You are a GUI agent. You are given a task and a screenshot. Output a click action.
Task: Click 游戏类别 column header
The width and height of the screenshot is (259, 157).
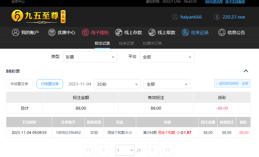click(x=94, y=122)
